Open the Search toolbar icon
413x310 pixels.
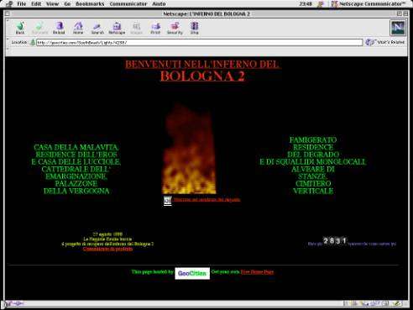(97, 28)
